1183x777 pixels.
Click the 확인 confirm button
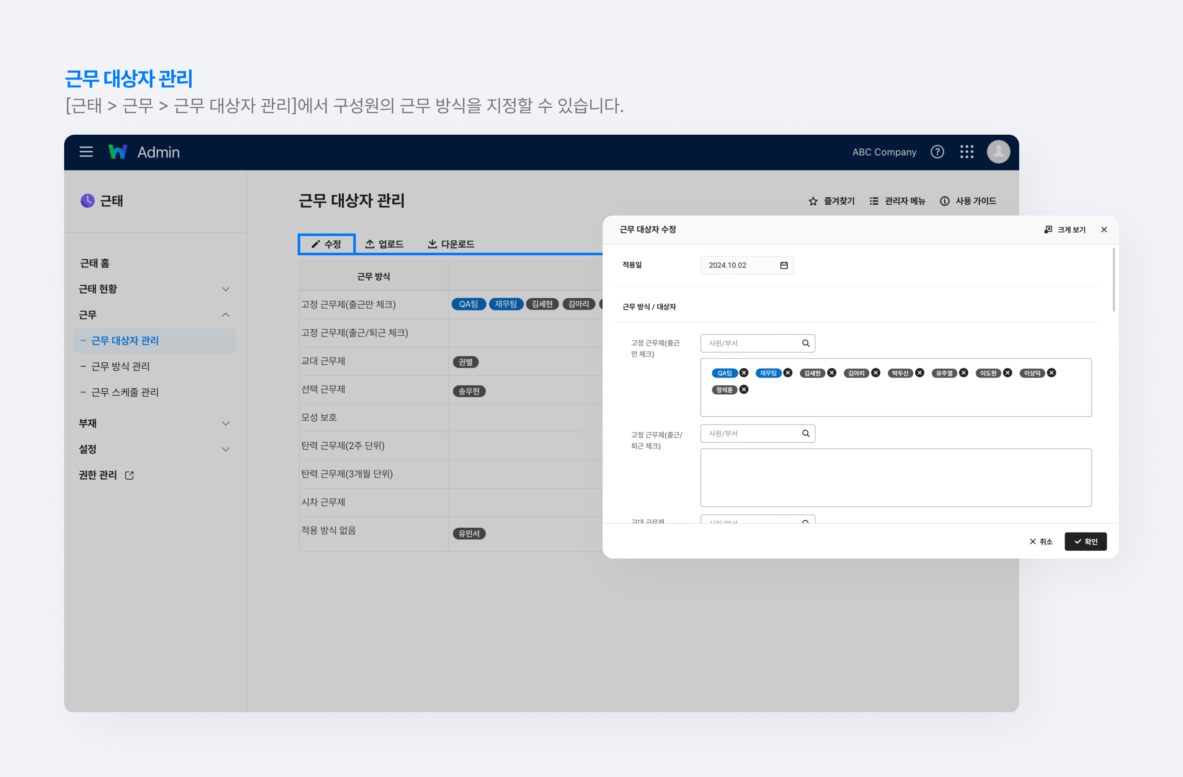pyautogui.click(x=1085, y=541)
